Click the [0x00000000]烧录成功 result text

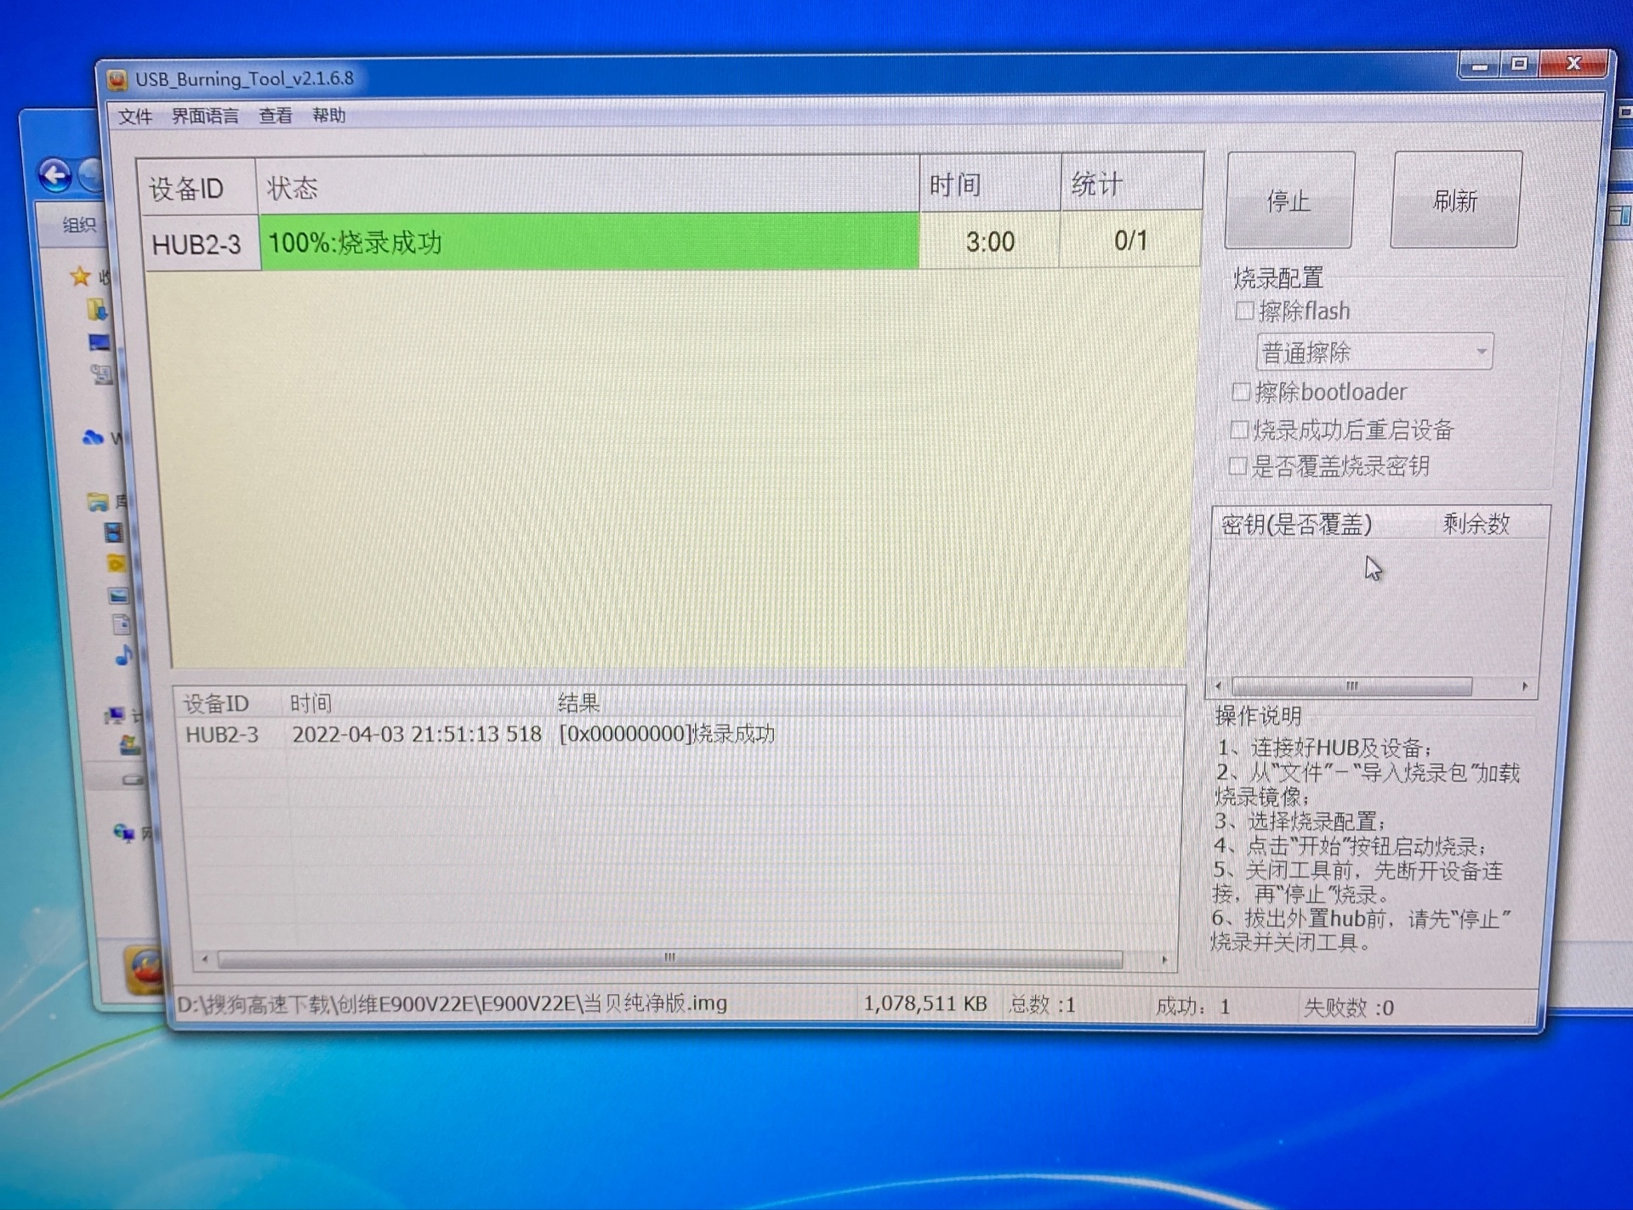[667, 734]
